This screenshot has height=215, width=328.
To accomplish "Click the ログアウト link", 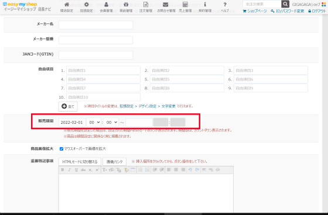I will click(x=317, y=11).
